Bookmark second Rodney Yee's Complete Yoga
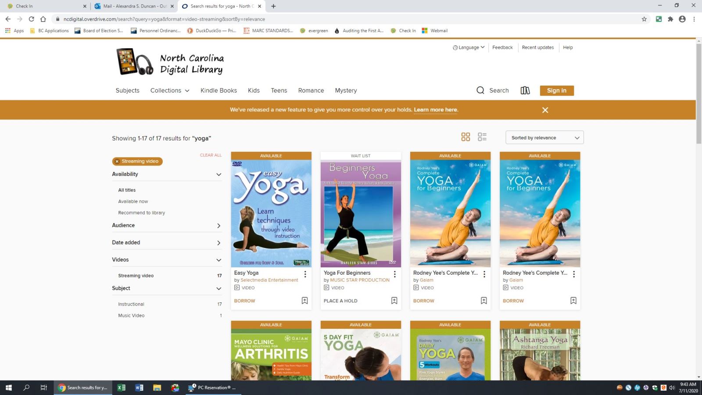The image size is (702, 395). (573, 301)
